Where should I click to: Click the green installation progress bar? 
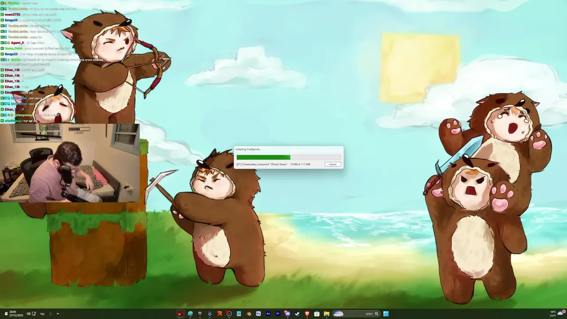289,157
